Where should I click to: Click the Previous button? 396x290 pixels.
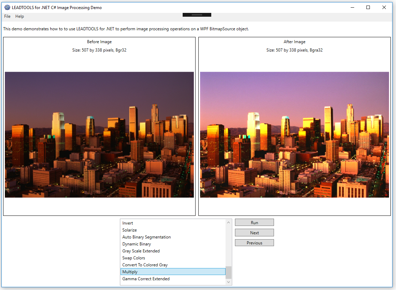tap(254, 242)
